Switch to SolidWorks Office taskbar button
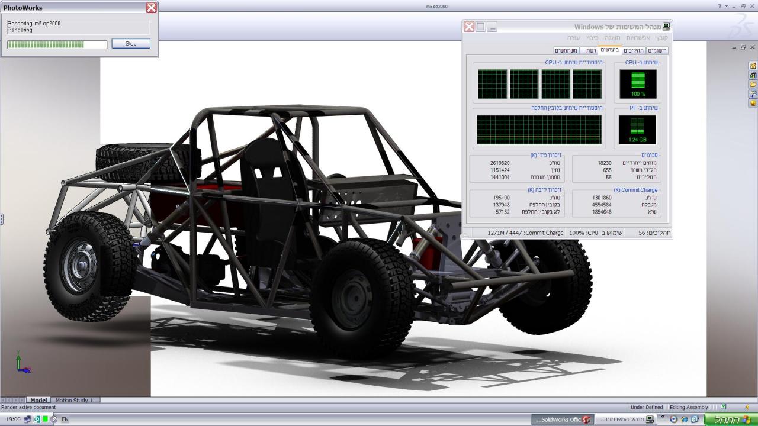The image size is (758, 426). (561, 419)
